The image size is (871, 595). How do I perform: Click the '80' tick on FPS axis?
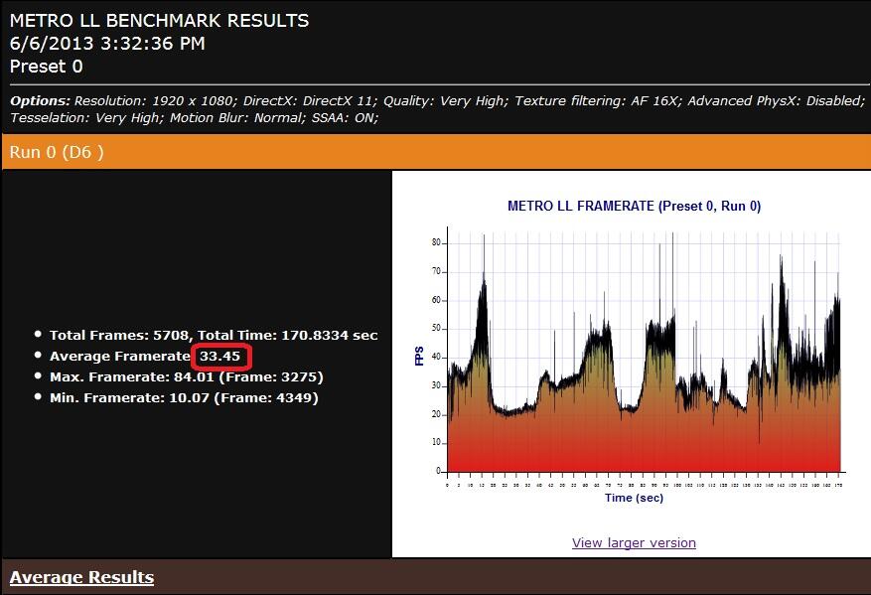436,242
